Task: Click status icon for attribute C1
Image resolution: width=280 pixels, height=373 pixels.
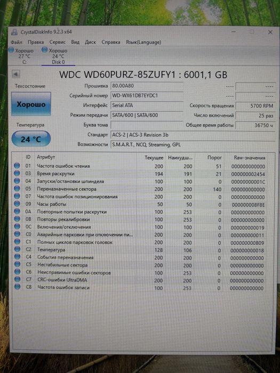Action: coord(17,242)
